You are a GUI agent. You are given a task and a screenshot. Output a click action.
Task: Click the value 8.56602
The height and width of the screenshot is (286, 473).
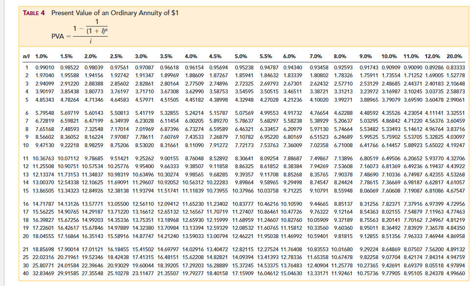click(x=45, y=137)
